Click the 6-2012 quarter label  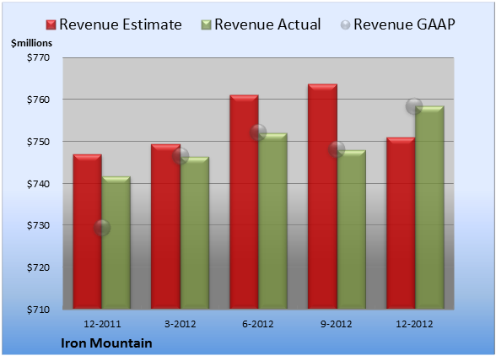258,324
